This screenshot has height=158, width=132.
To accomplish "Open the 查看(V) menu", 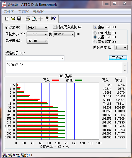I will pyautogui.click(x=24, y=12).
